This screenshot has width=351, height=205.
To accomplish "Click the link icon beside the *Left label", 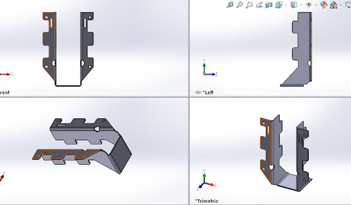I will click(x=198, y=92).
